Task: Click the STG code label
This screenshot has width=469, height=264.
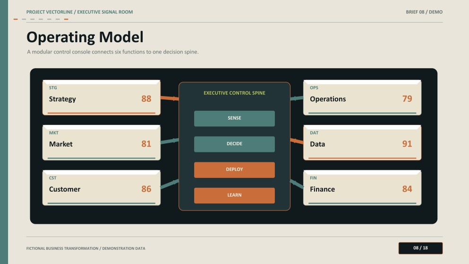Action: coord(53,88)
